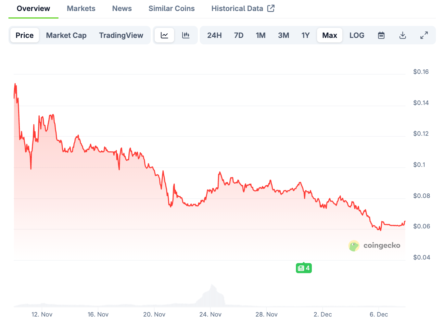
Task: Set time range to 7D
Action: pos(239,35)
